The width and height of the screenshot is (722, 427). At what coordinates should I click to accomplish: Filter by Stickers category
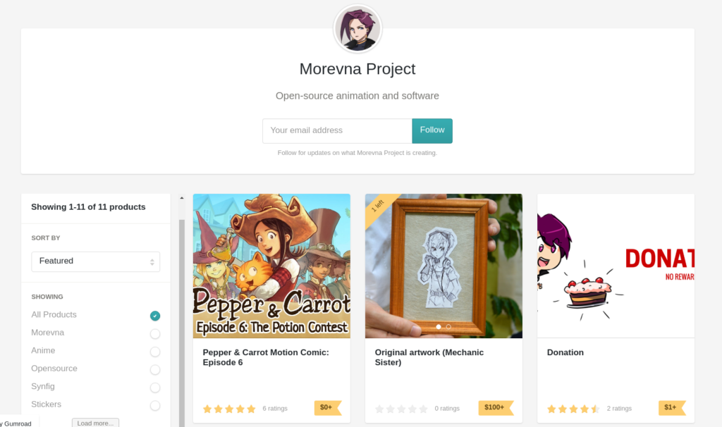pyautogui.click(x=46, y=404)
